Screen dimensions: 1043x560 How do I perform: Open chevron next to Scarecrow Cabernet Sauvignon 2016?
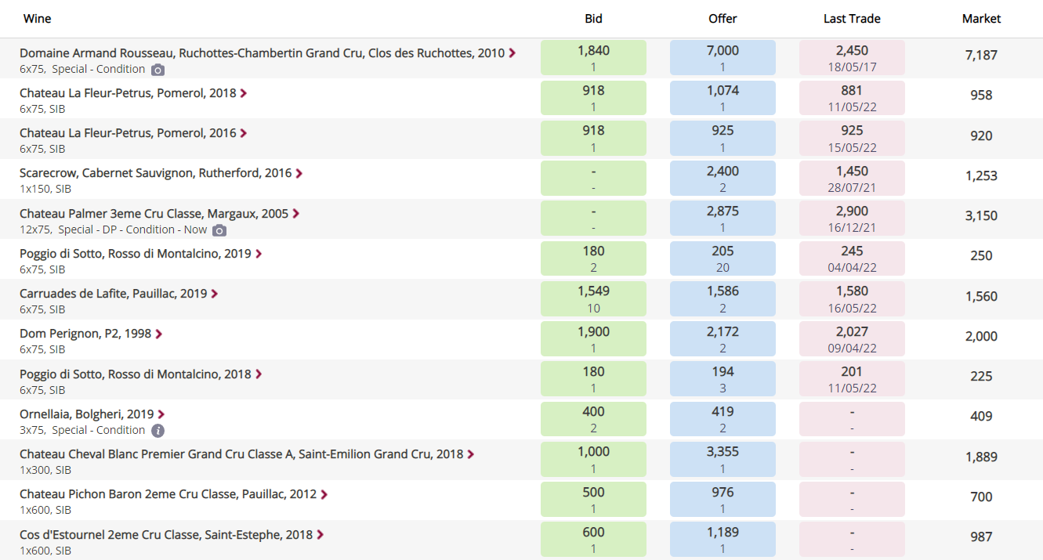[299, 173]
